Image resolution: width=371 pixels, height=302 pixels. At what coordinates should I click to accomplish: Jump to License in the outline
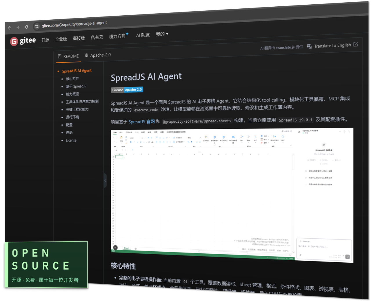[71, 140]
